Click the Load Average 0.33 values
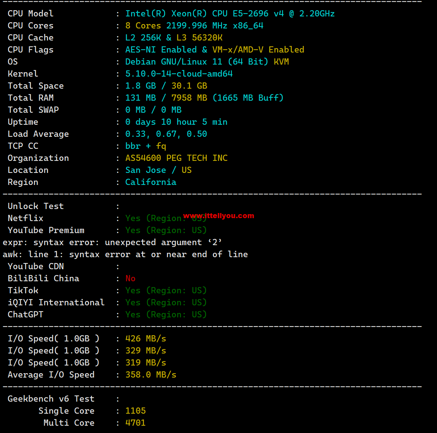 click(x=166, y=134)
